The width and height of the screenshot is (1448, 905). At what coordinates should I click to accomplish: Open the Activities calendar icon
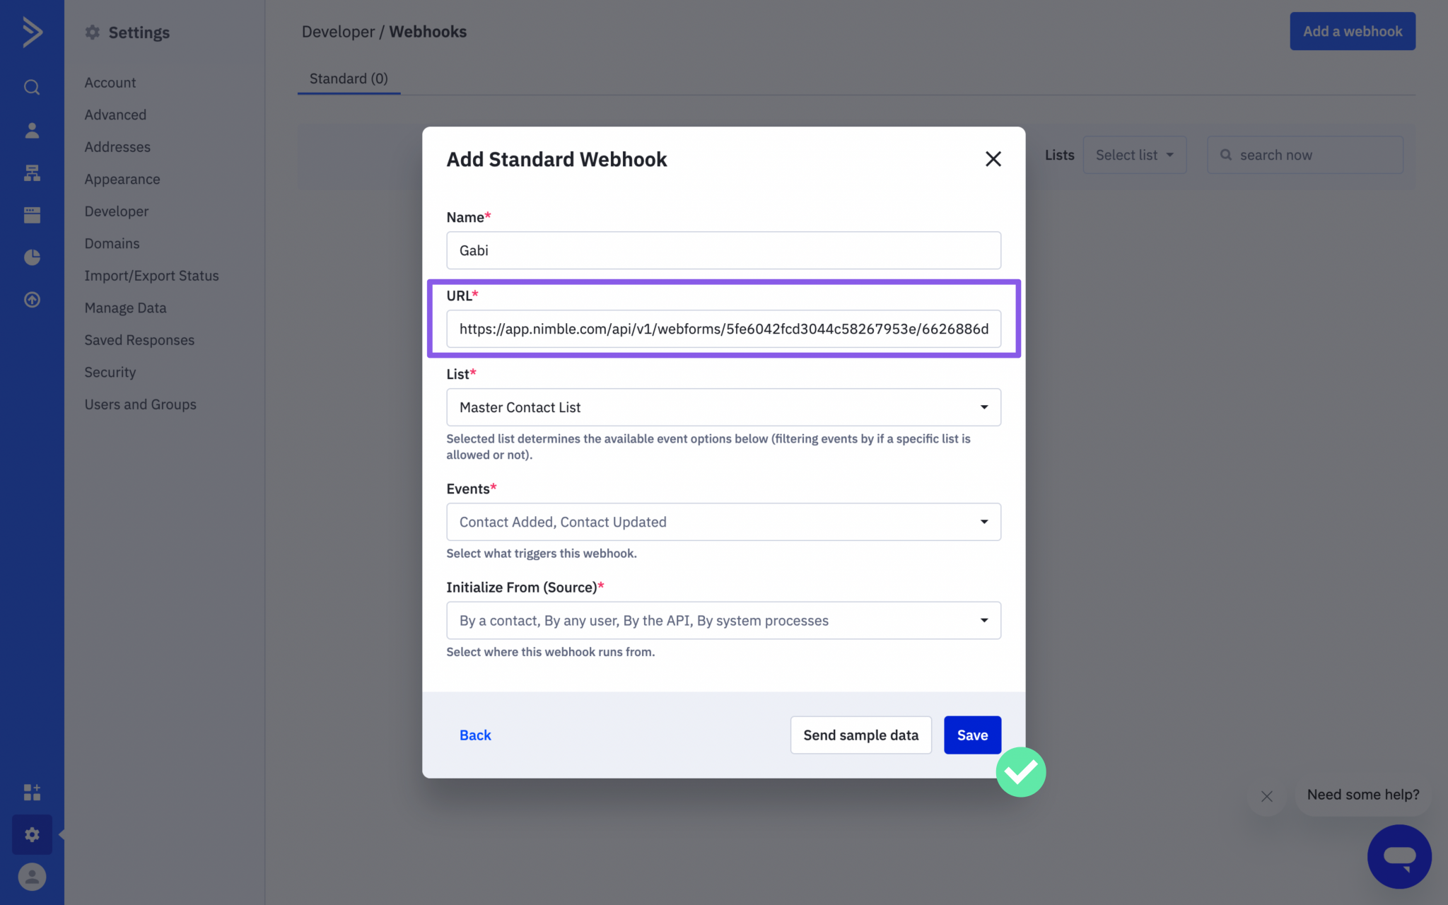click(32, 215)
